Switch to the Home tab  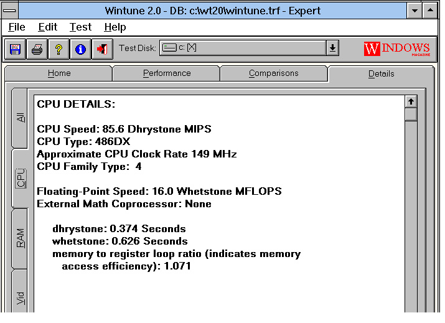pos(59,73)
